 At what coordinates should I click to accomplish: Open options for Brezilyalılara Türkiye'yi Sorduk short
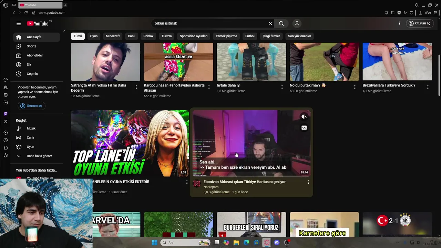click(428, 87)
